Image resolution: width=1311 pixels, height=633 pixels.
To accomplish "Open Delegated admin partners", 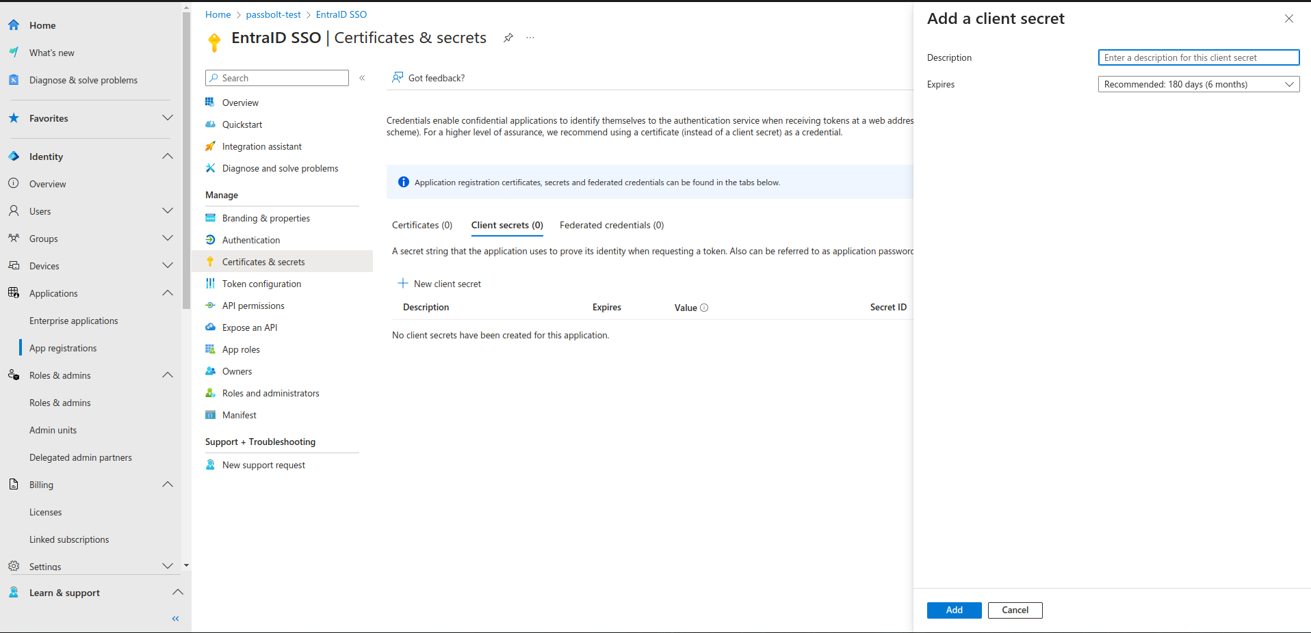I will point(81,457).
